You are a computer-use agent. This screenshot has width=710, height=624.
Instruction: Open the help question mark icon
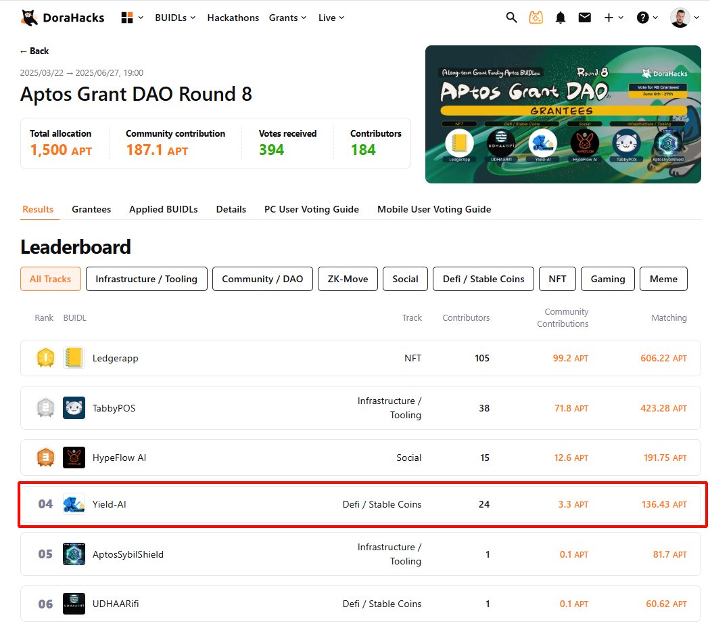pos(642,18)
